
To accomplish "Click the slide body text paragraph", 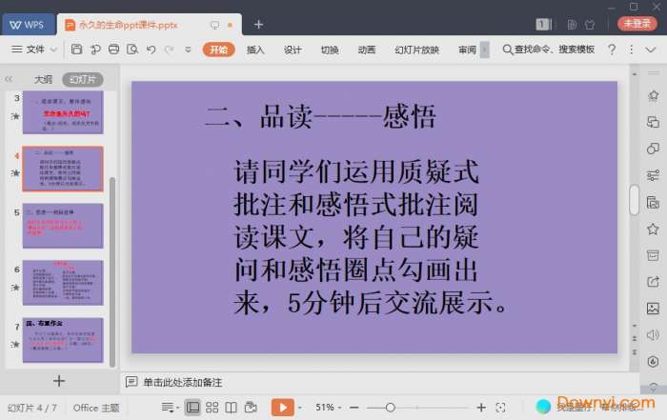I will click(x=370, y=237).
